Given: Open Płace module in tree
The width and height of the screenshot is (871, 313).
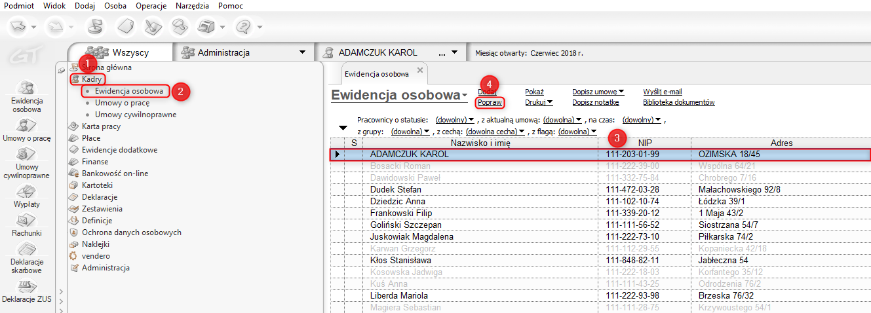Looking at the screenshot, I should click(91, 138).
